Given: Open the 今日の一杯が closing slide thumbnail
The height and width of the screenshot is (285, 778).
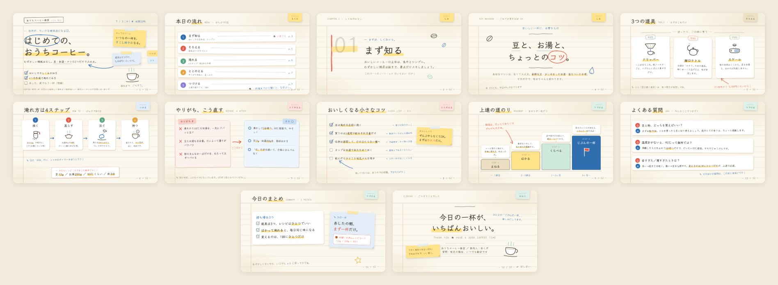Looking at the screenshot, I should tap(465, 231).
